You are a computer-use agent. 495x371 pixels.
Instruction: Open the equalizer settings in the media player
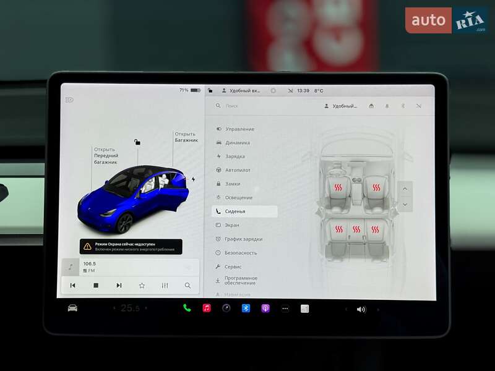click(x=165, y=286)
